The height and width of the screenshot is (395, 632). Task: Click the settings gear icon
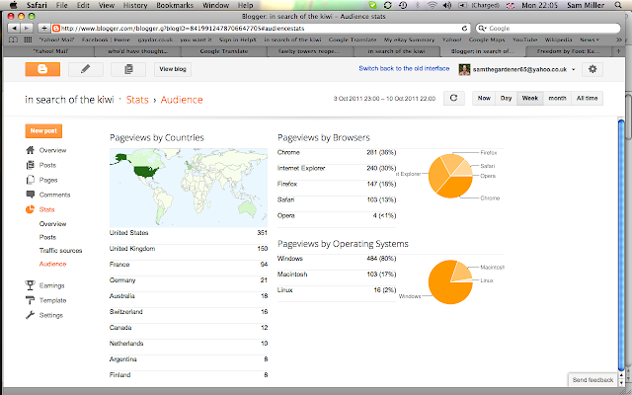click(x=592, y=69)
